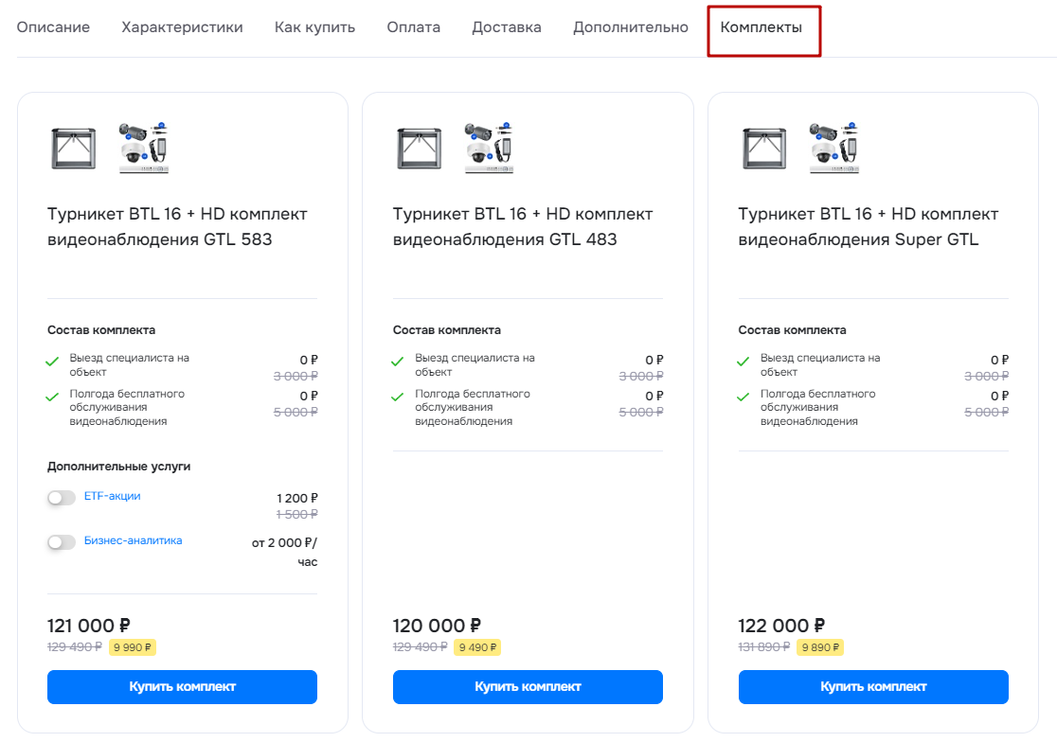The width and height of the screenshot is (1057, 742).
Task: Select the Комплекты tab
Action: point(761,27)
